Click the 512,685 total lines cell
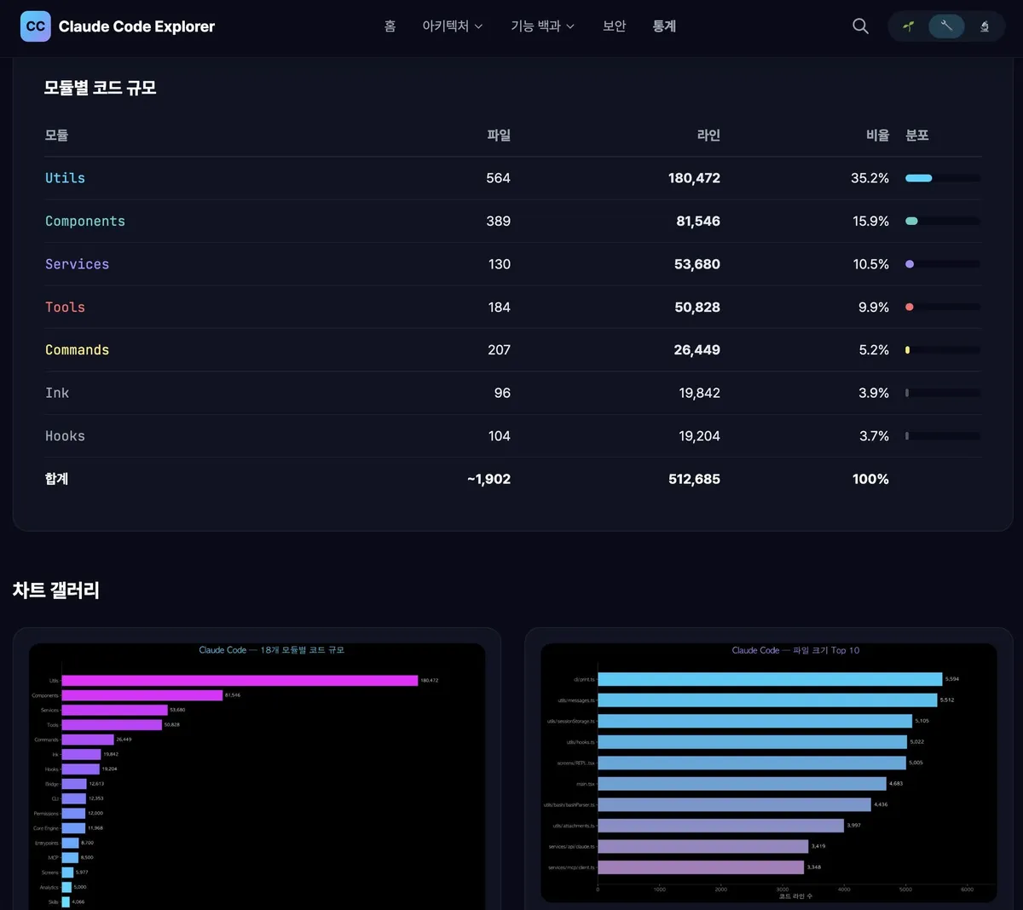The height and width of the screenshot is (910, 1023). point(694,479)
